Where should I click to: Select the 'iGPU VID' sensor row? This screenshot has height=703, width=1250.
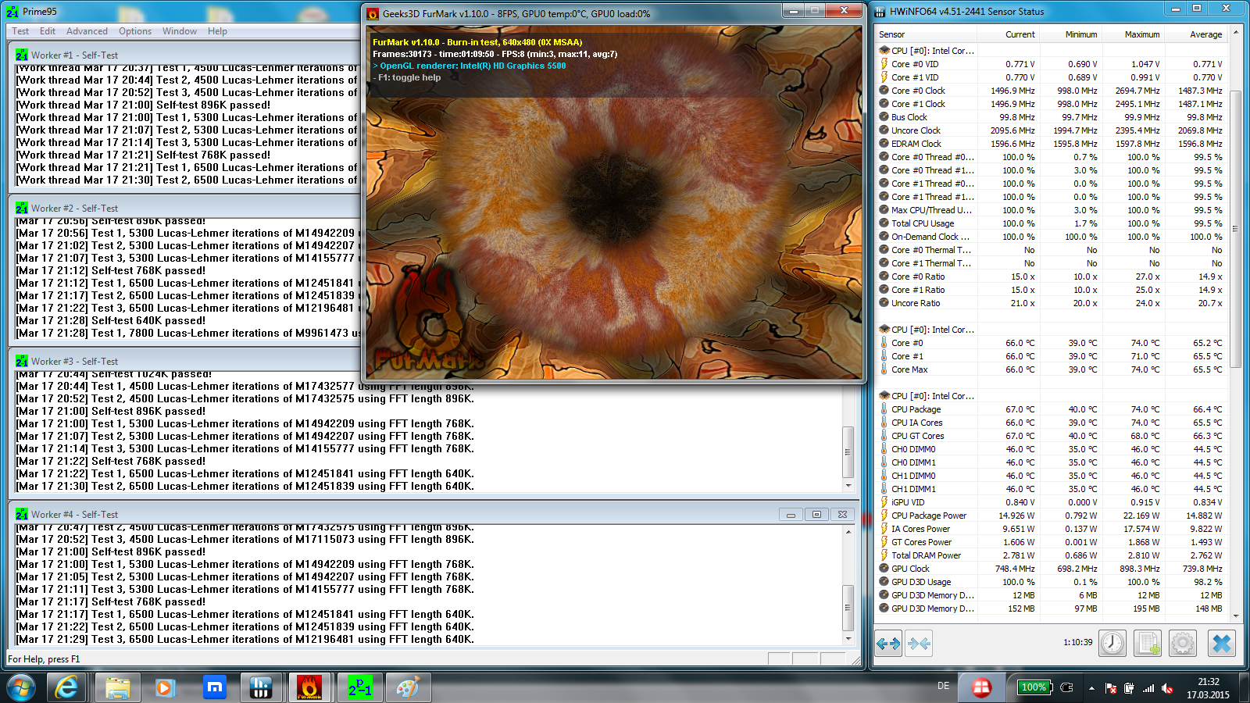[1051, 502]
